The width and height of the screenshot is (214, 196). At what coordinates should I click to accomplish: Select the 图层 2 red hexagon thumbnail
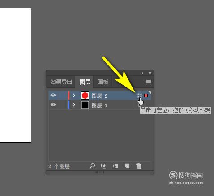(x=85, y=96)
